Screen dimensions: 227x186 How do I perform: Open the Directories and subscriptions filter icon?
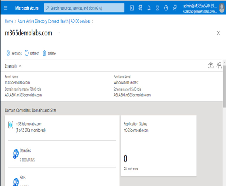(x=140, y=8)
